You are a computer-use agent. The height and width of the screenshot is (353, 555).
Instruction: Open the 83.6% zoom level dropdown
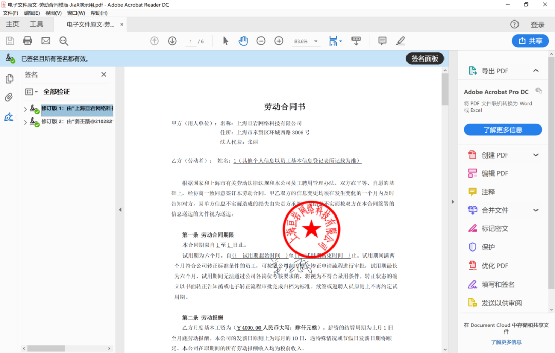coord(316,41)
